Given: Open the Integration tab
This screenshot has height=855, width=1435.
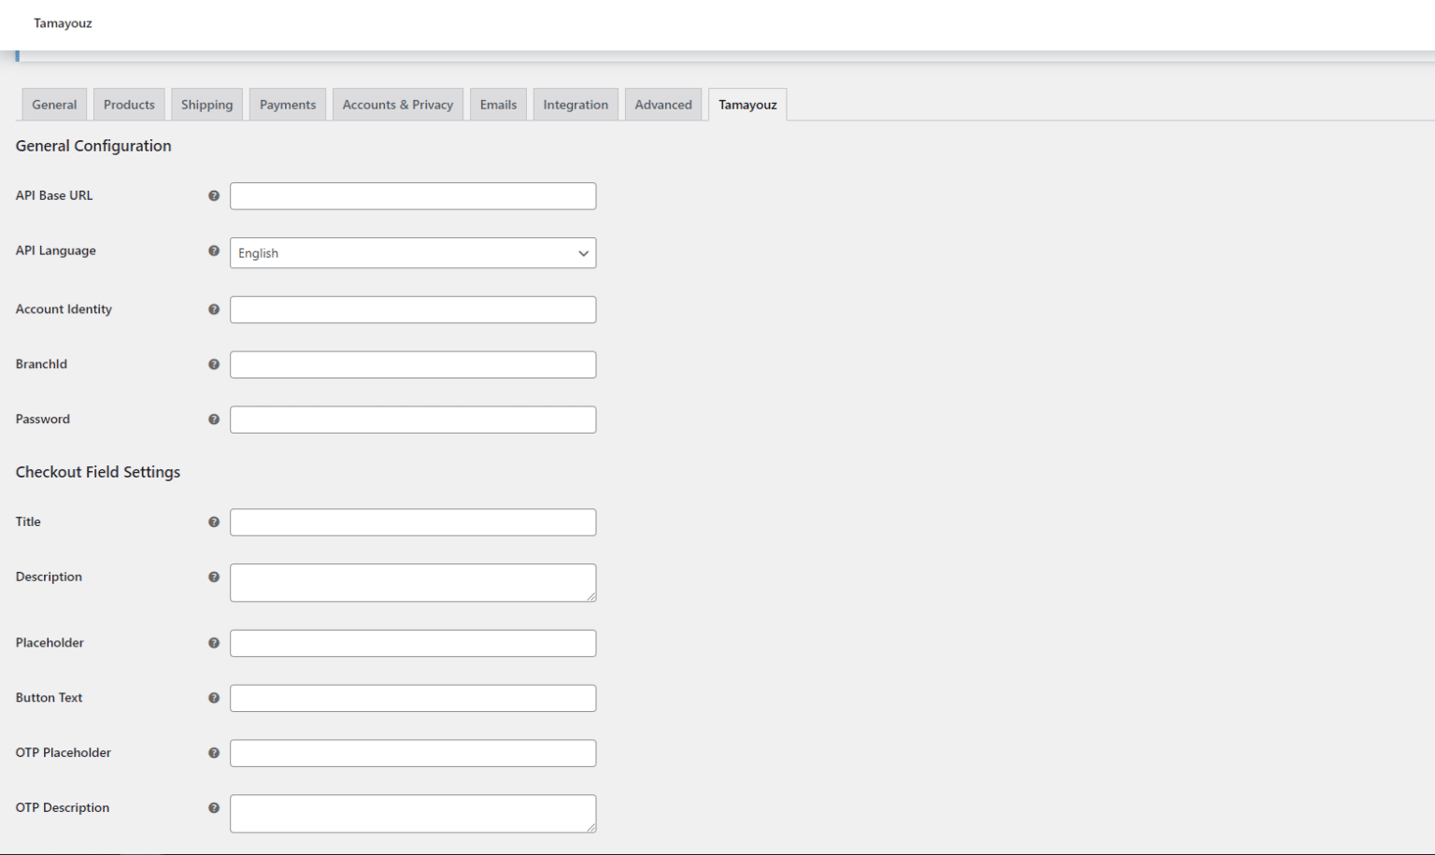Looking at the screenshot, I should pos(575,105).
